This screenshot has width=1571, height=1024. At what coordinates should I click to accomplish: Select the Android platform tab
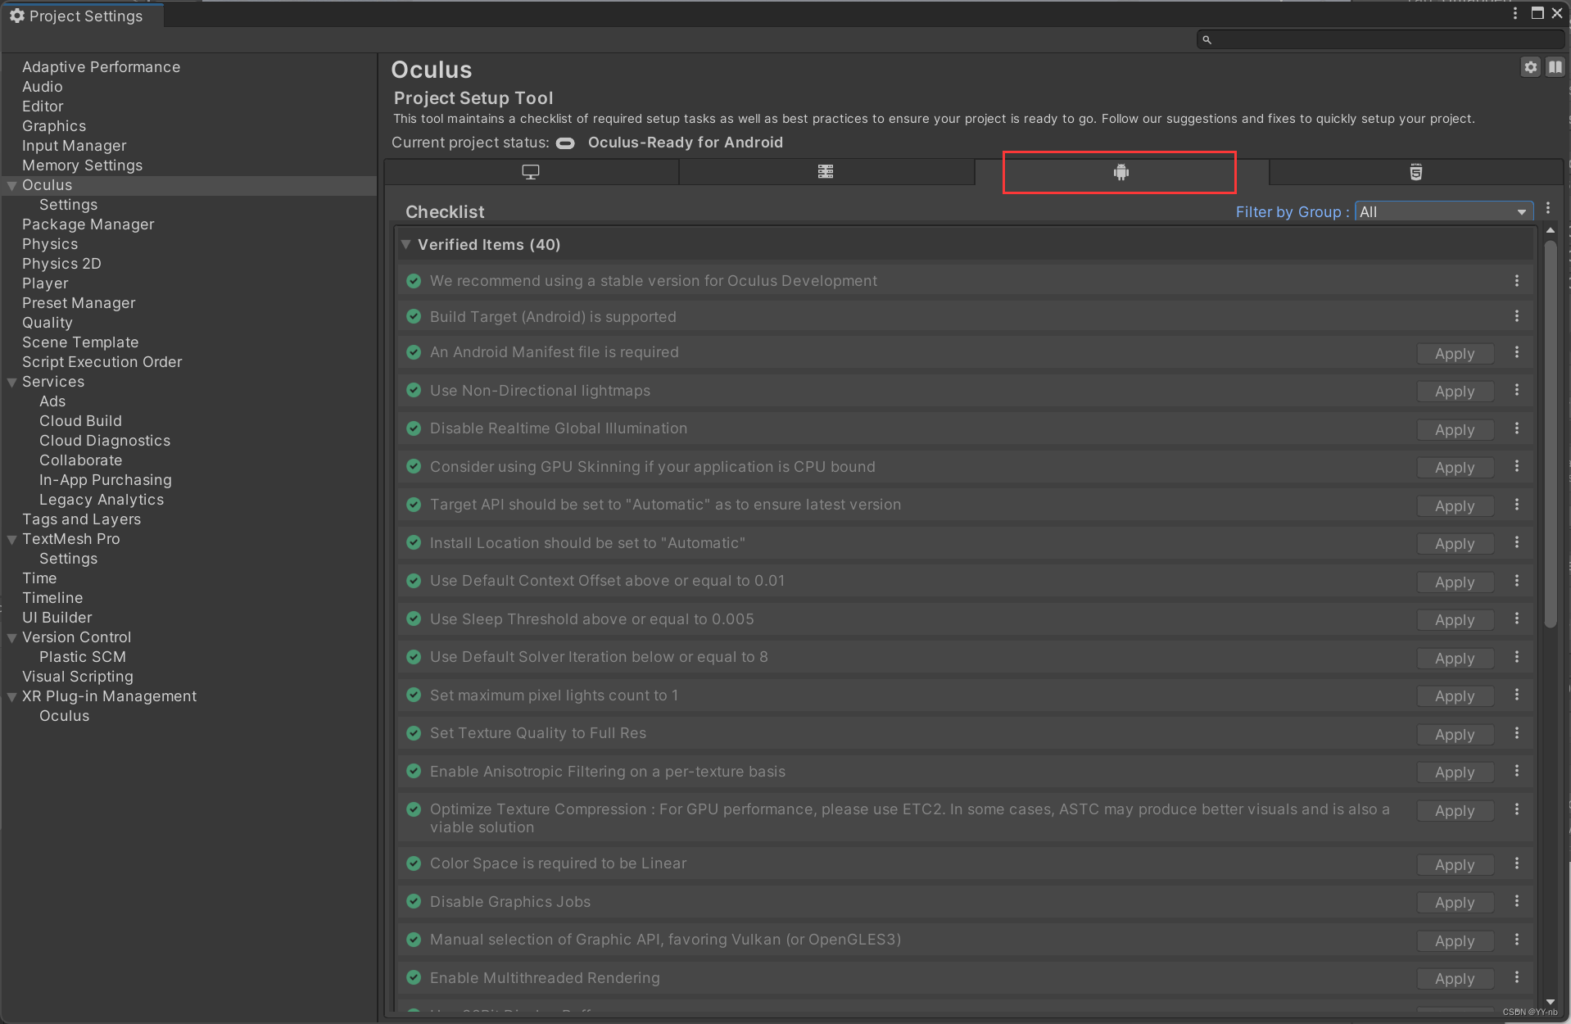point(1121,172)
